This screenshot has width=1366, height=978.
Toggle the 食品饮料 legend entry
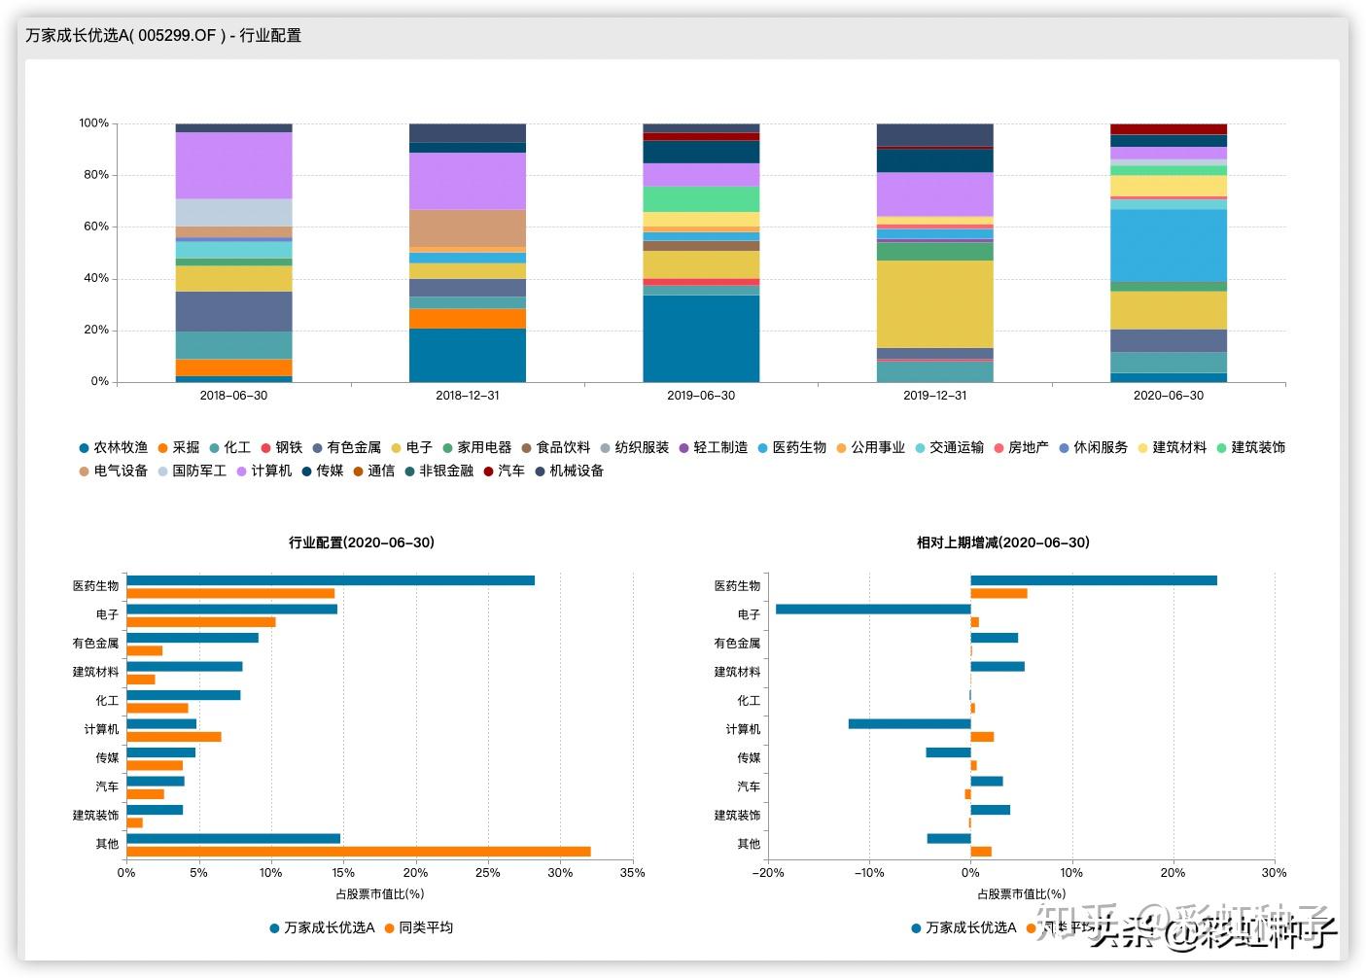click(x=556, y=447)
